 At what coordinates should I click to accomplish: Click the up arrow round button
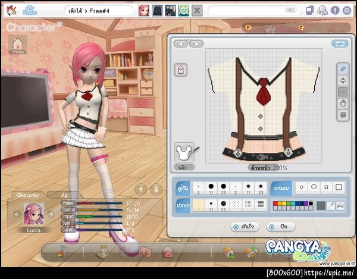[140, 189]
